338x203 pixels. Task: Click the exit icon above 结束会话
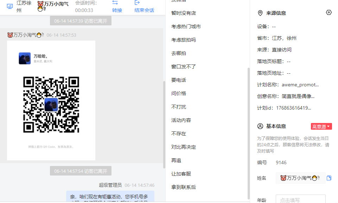coord(137,2)
